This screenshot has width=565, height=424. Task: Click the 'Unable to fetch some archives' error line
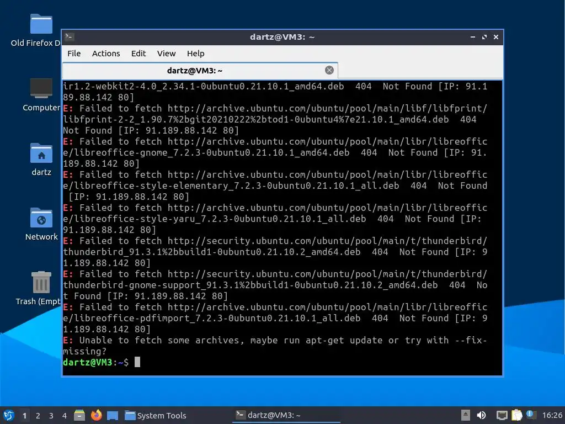click(275, 346)
